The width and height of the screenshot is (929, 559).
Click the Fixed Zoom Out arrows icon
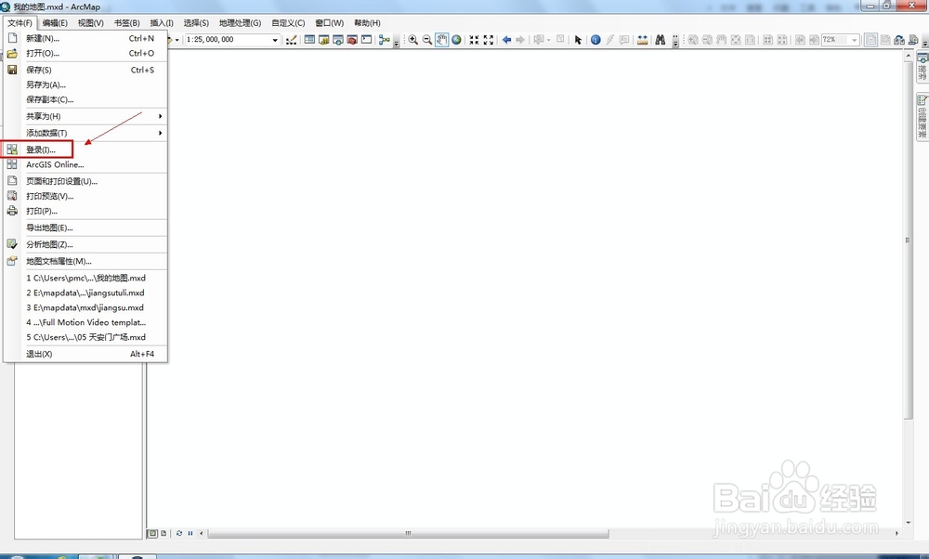click(489, 40)
